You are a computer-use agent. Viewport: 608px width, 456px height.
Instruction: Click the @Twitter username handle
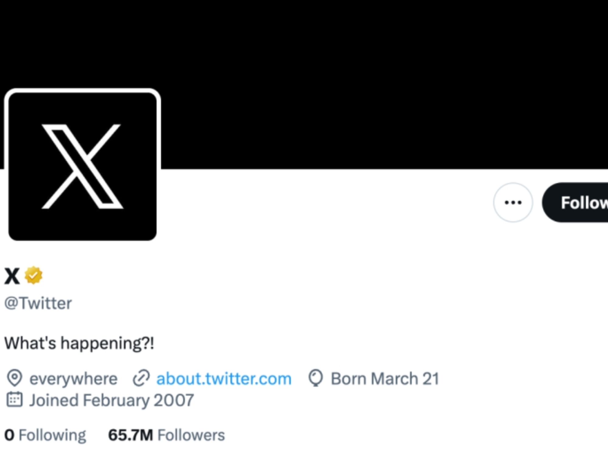(38, 302)
